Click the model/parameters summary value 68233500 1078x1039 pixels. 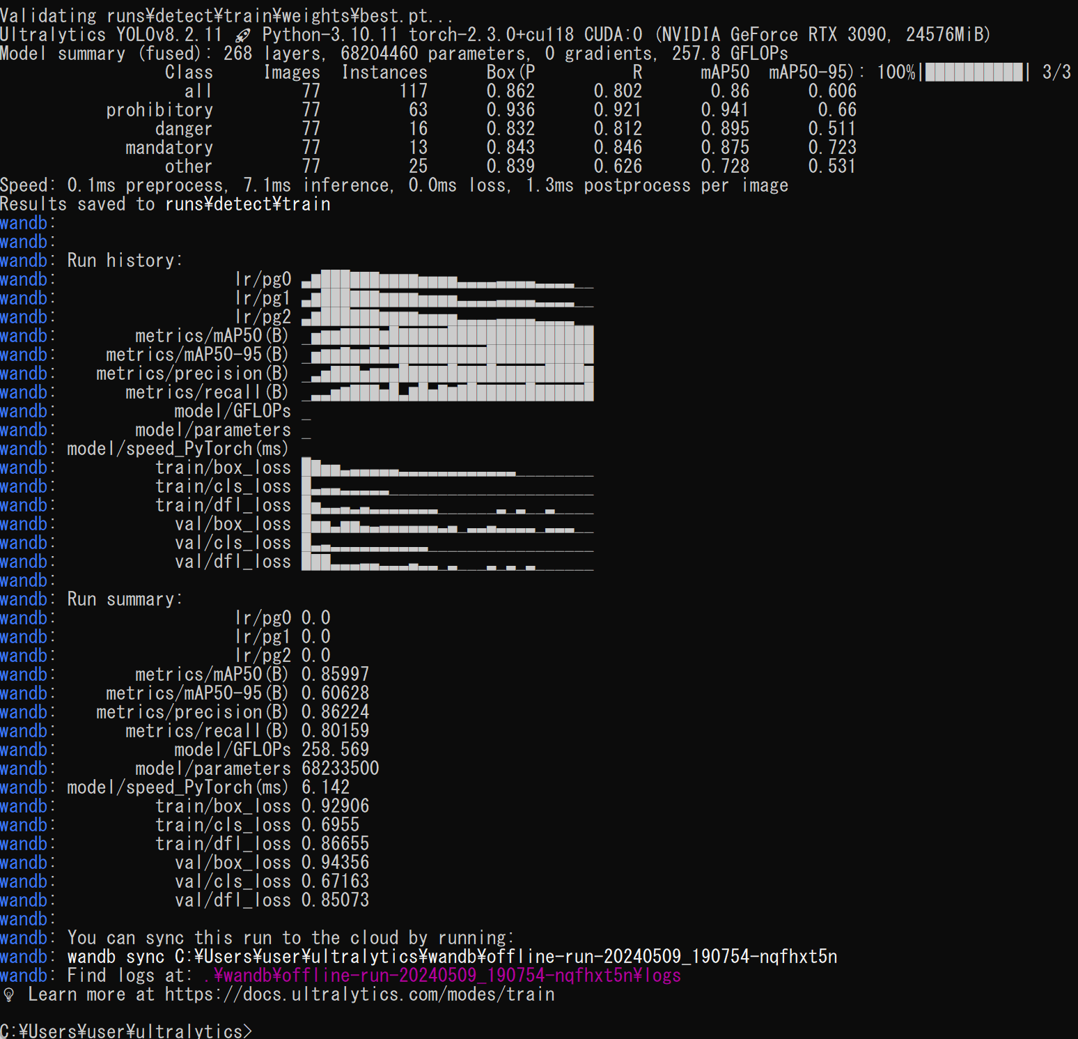tap(340, 769)
